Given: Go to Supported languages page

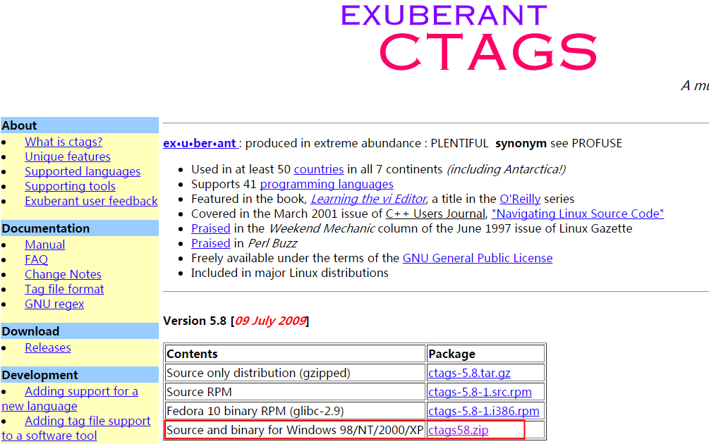Looking at the screenshot, I should [83, 172].
